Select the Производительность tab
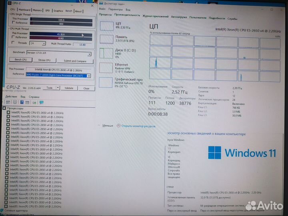 [127, 15]
